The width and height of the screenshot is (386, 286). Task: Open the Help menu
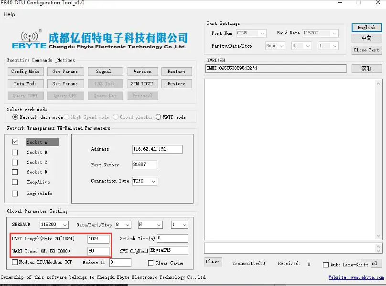(10, 14)
